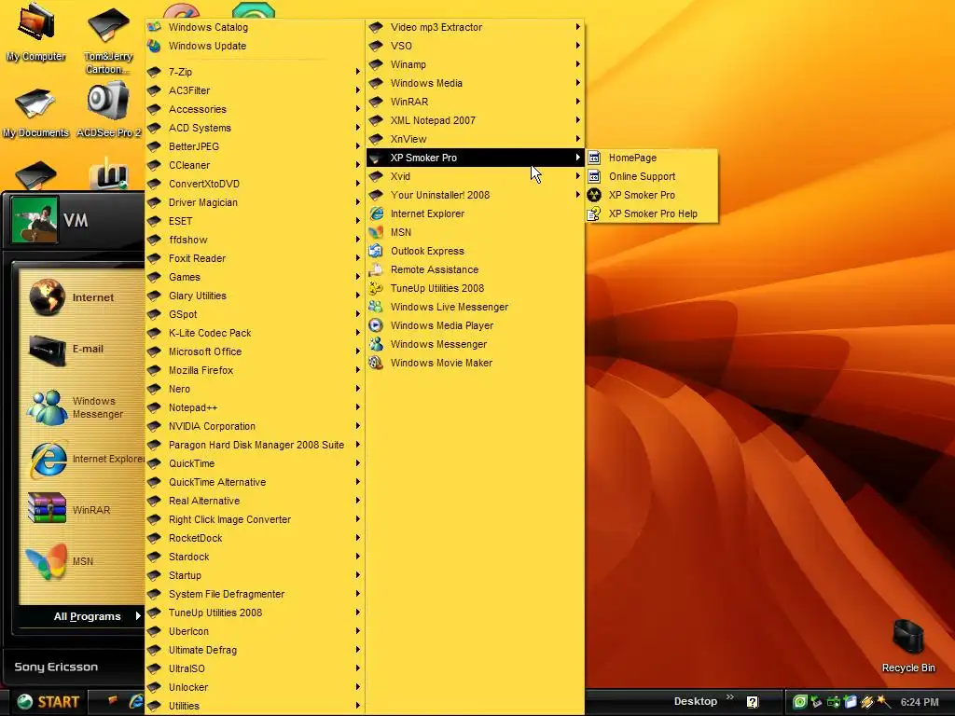
Task: Open Your Uninstaller! 2008 folder
Action: (475, 195)
